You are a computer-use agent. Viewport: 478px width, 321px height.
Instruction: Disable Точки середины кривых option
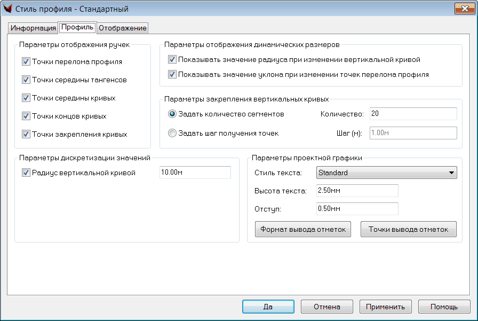click(x=26, y=98)
